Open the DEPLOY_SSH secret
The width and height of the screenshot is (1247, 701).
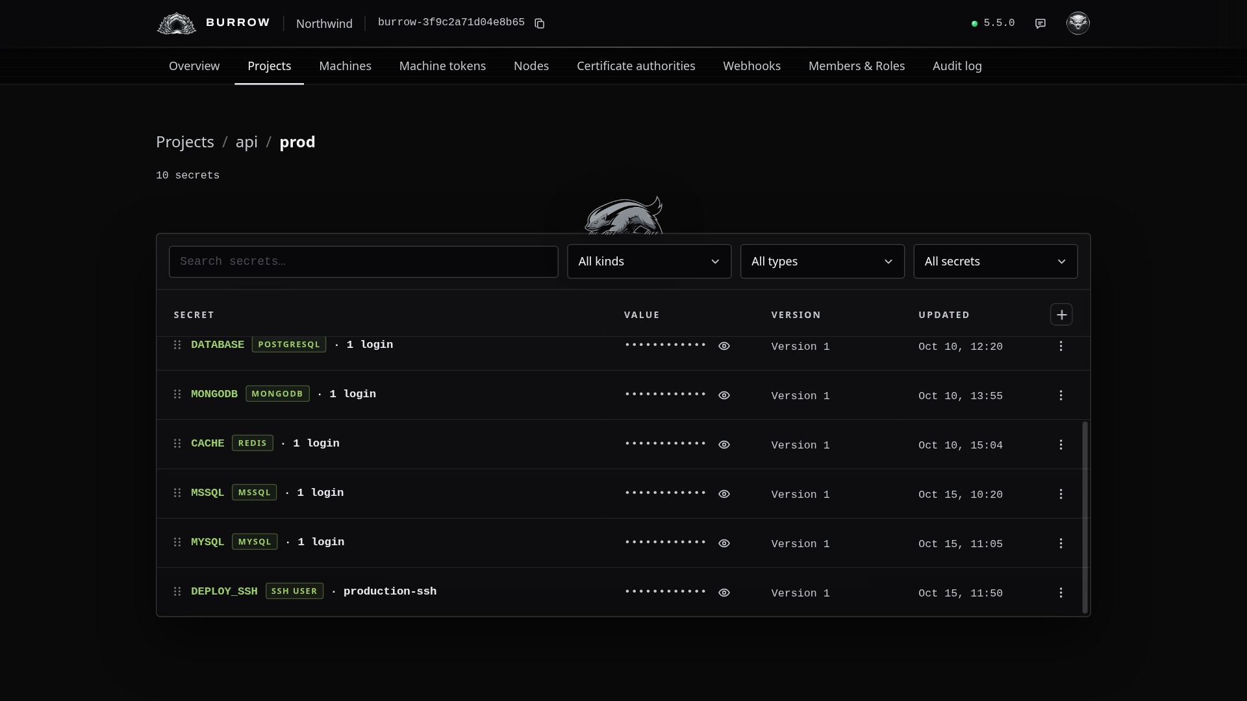224,591
